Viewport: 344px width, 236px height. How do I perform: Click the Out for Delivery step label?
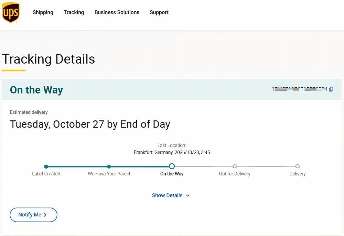[235, 174]
